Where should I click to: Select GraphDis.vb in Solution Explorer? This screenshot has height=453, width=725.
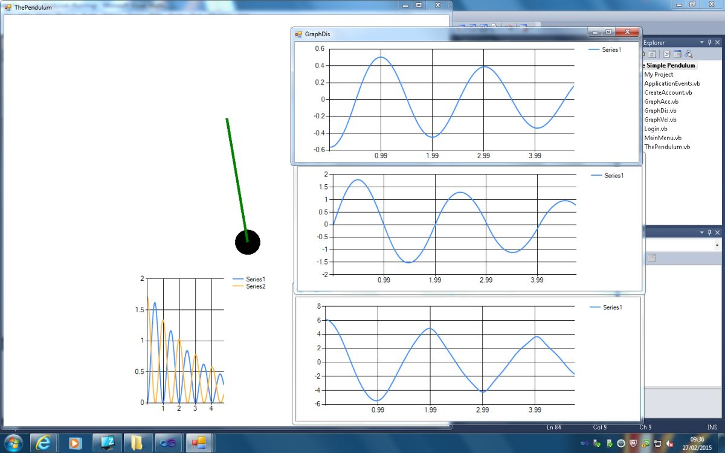(660, 111)
